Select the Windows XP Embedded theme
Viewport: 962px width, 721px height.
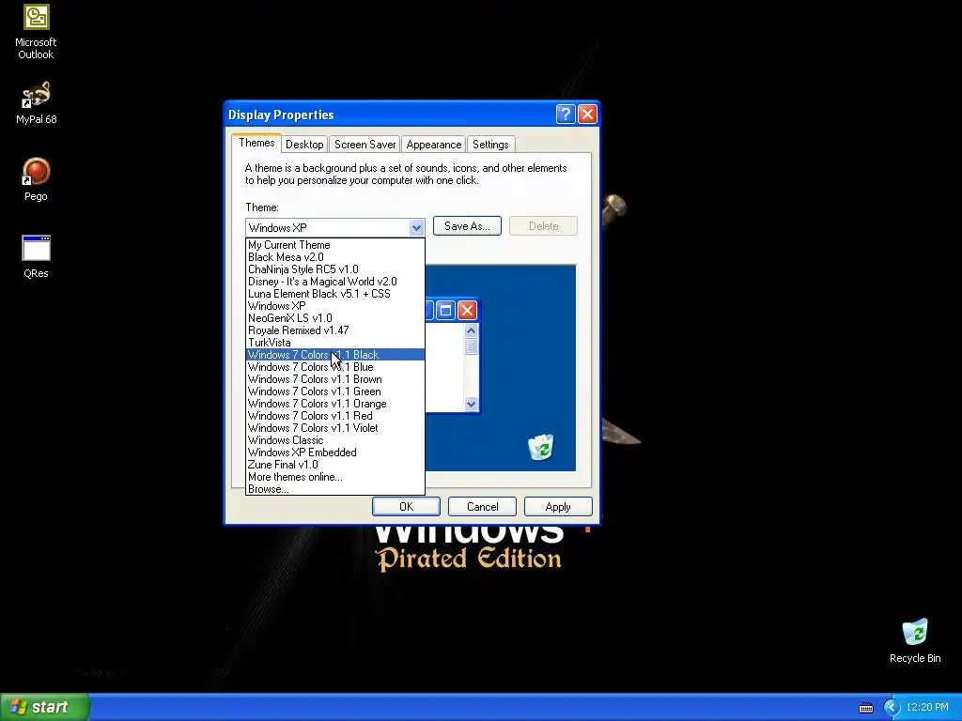click(335, 453)
